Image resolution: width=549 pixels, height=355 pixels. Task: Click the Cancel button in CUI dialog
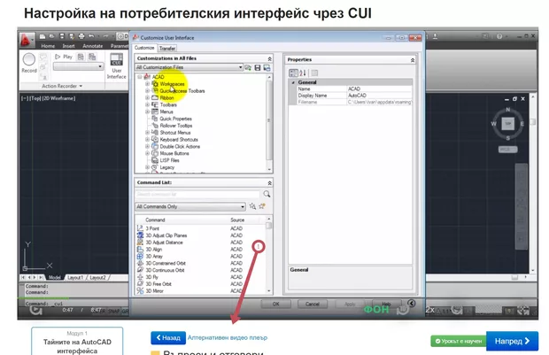(x=312, y=304)
